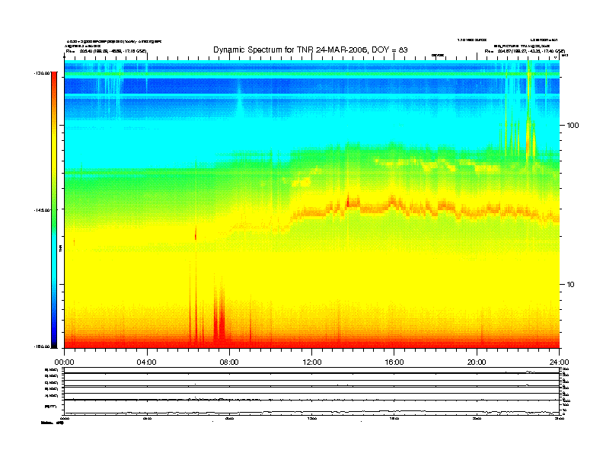
Task: Click the 08:00 time axis label
Action: pos(229,362)
